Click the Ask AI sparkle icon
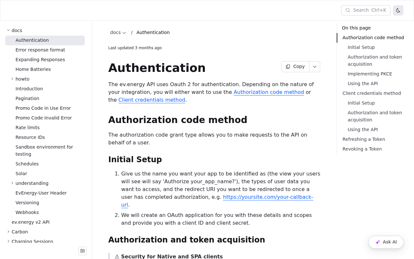Viewport: 414px width, 259px height. click(377, 242)
